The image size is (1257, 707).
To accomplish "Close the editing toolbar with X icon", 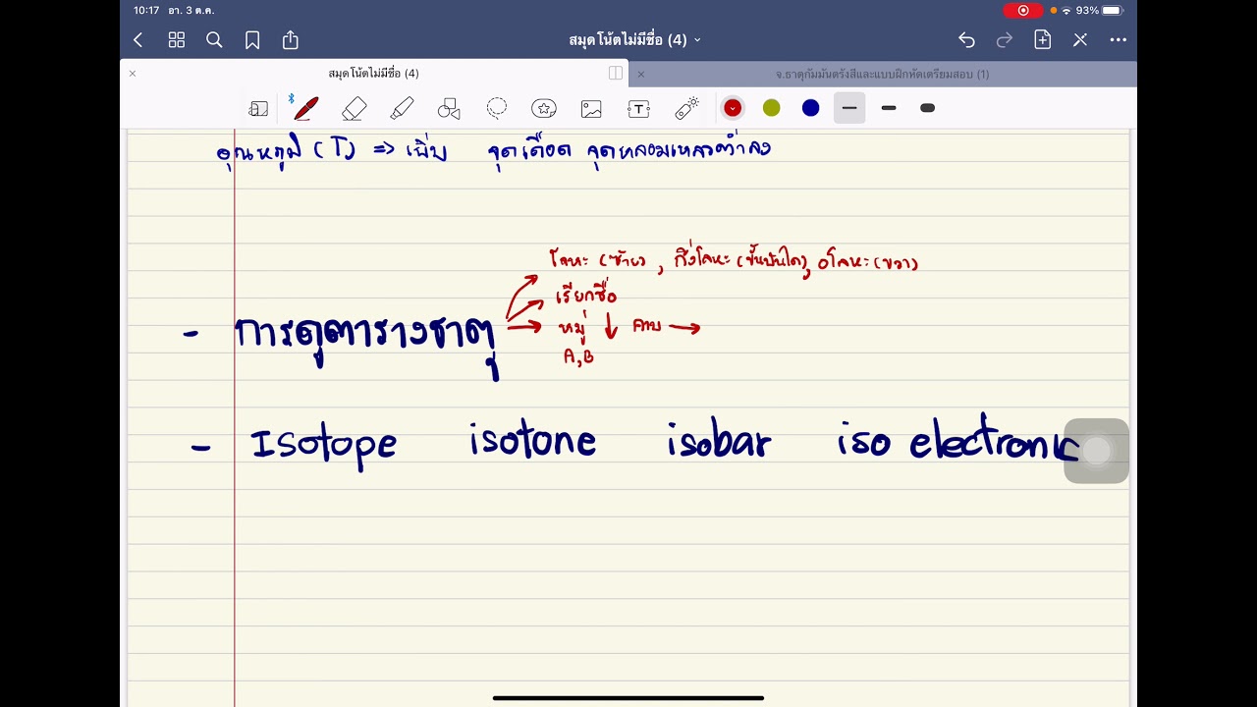I will point(1080,40).
